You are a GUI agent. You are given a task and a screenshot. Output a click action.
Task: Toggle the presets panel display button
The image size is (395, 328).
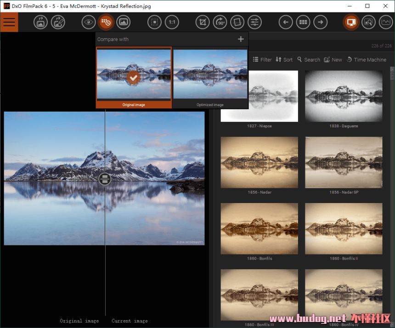(351, 22)
